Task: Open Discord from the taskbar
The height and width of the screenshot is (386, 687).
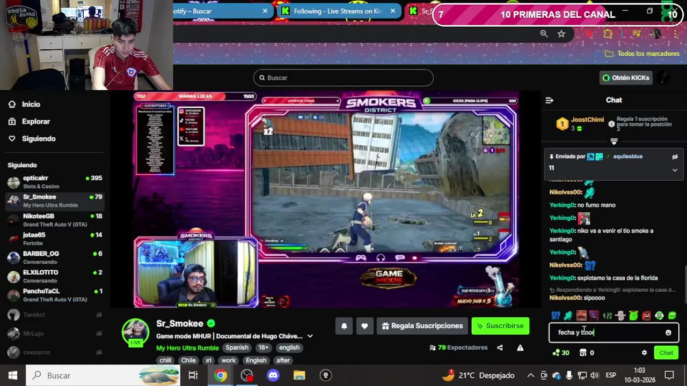Action: click(x=273, y=375)
